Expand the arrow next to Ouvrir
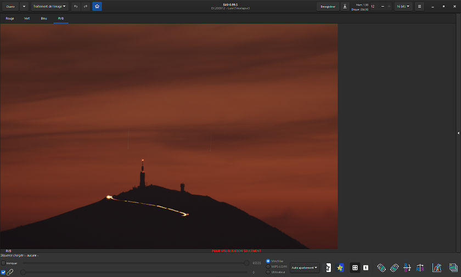Image resolution: width=461 pixels, height=277 pixels. [24, 7]
